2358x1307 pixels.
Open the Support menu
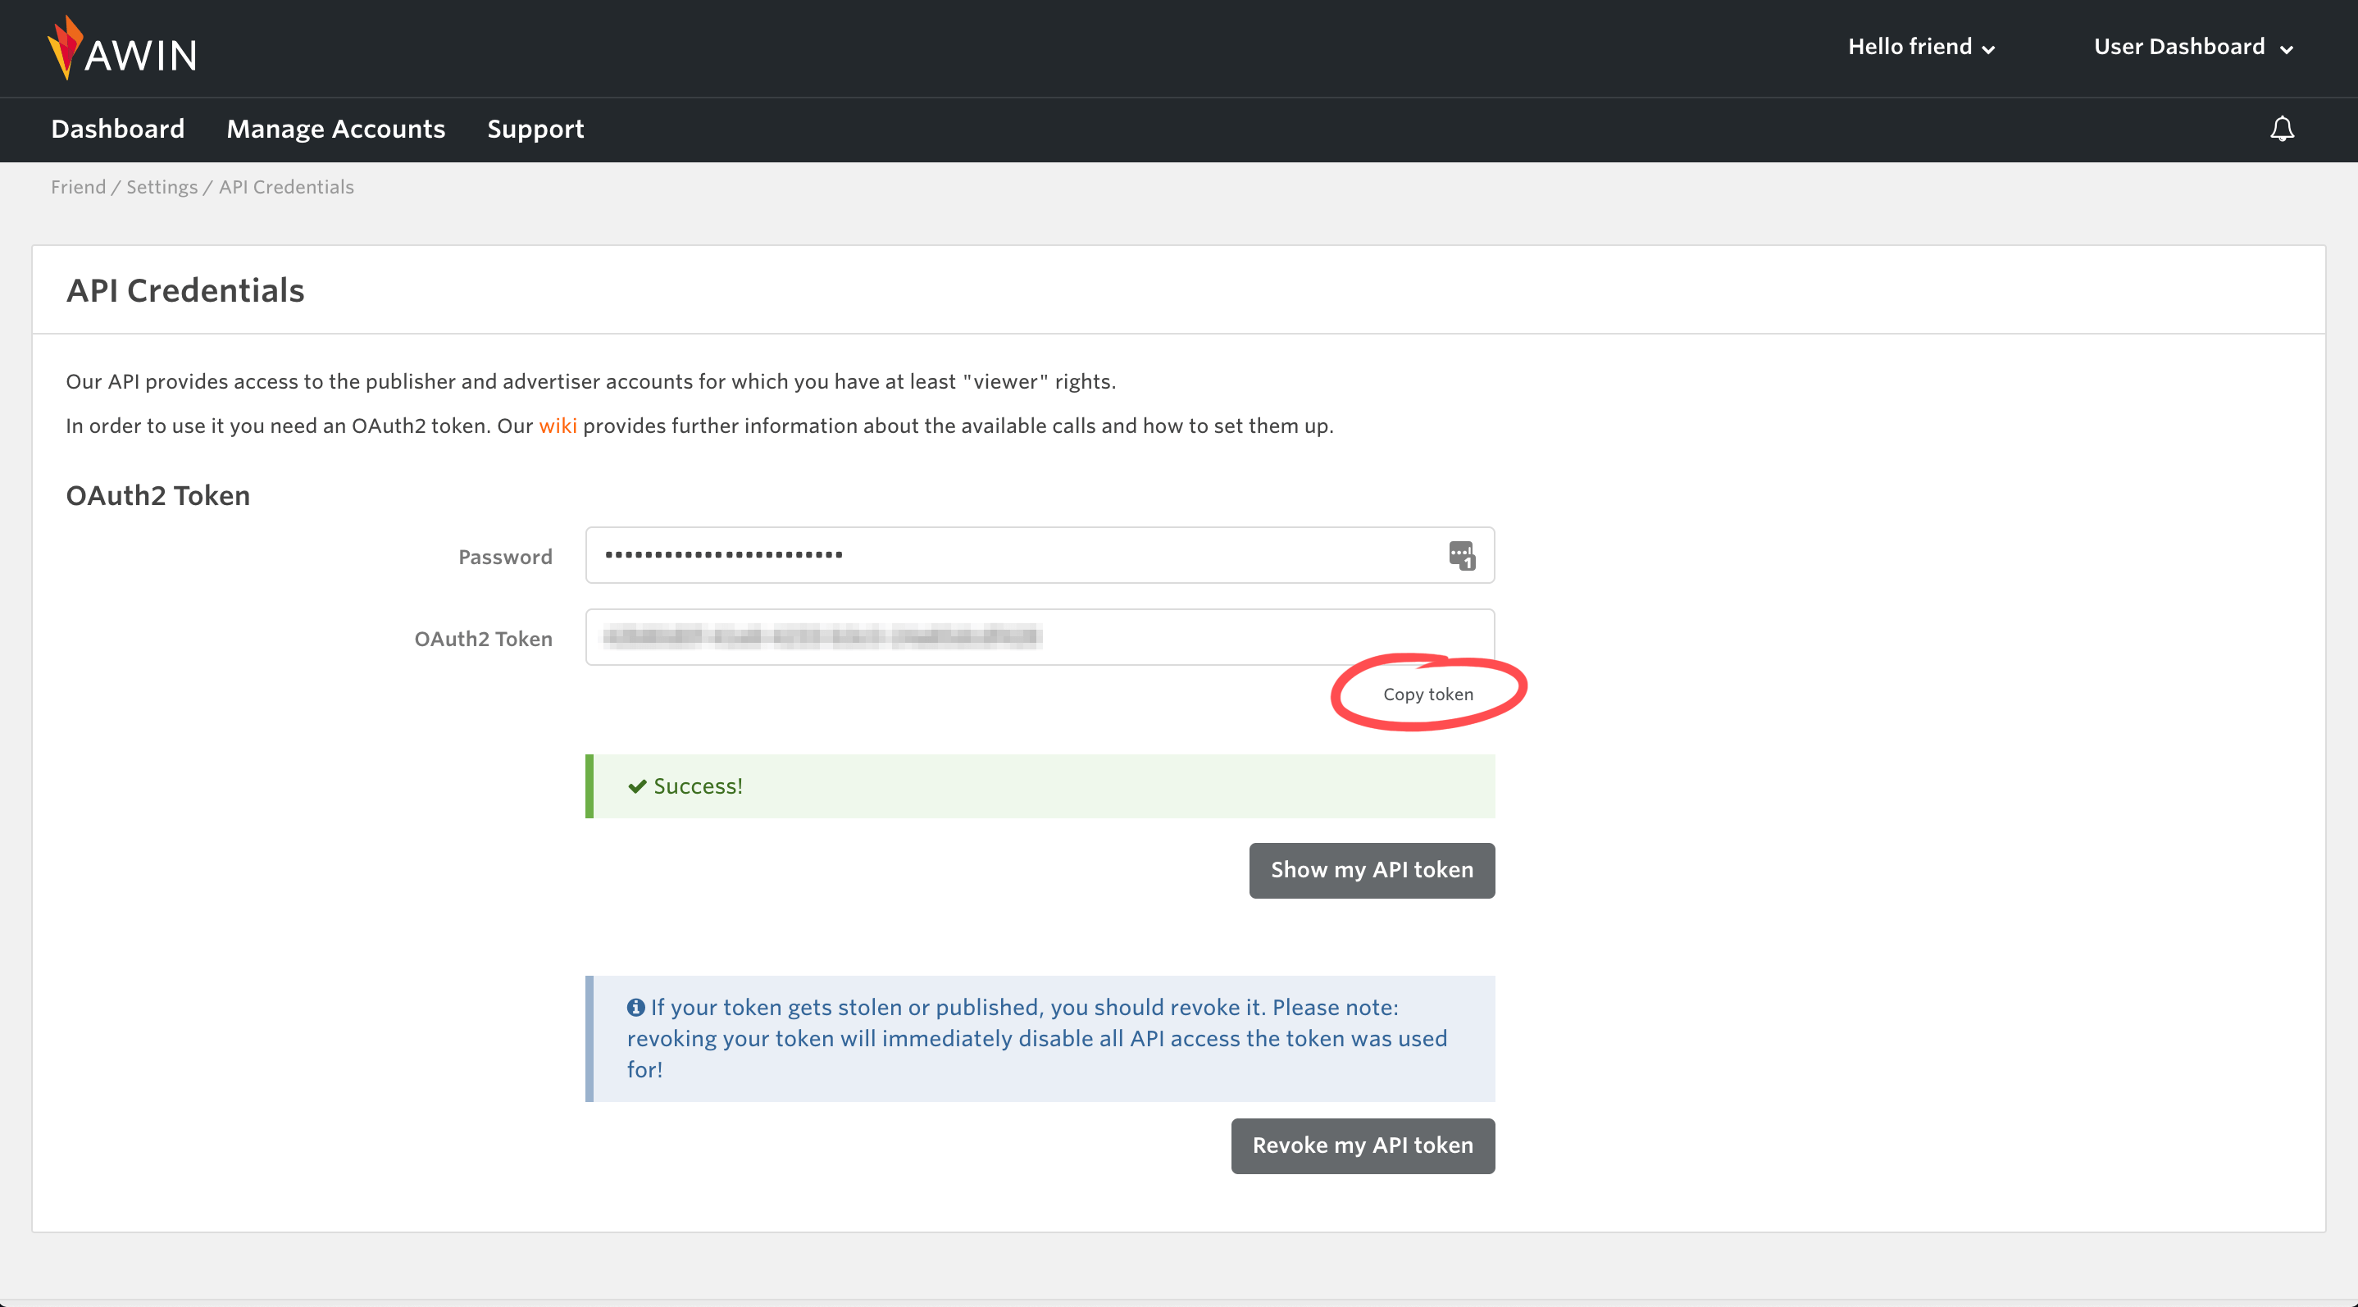535,129
